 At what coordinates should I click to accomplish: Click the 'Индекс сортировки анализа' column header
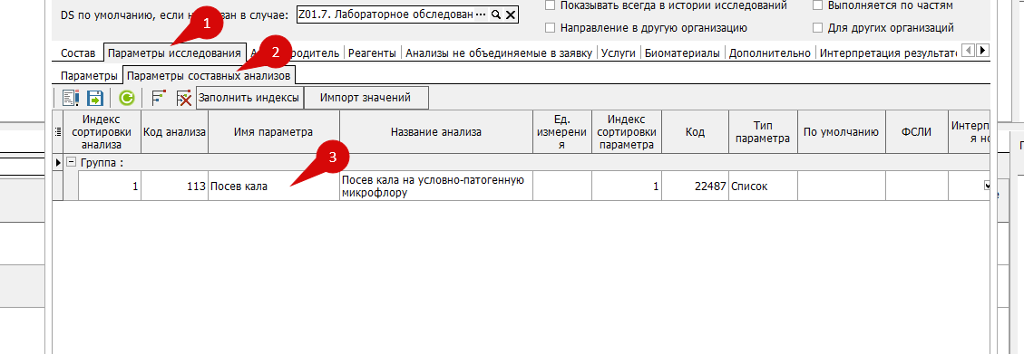[x=102, y=131]
